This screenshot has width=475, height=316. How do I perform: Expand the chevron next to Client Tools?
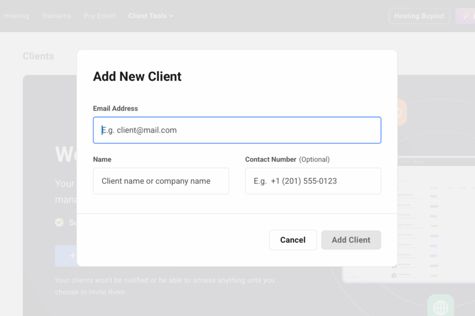pyautogui.click(x=171, y=16)
